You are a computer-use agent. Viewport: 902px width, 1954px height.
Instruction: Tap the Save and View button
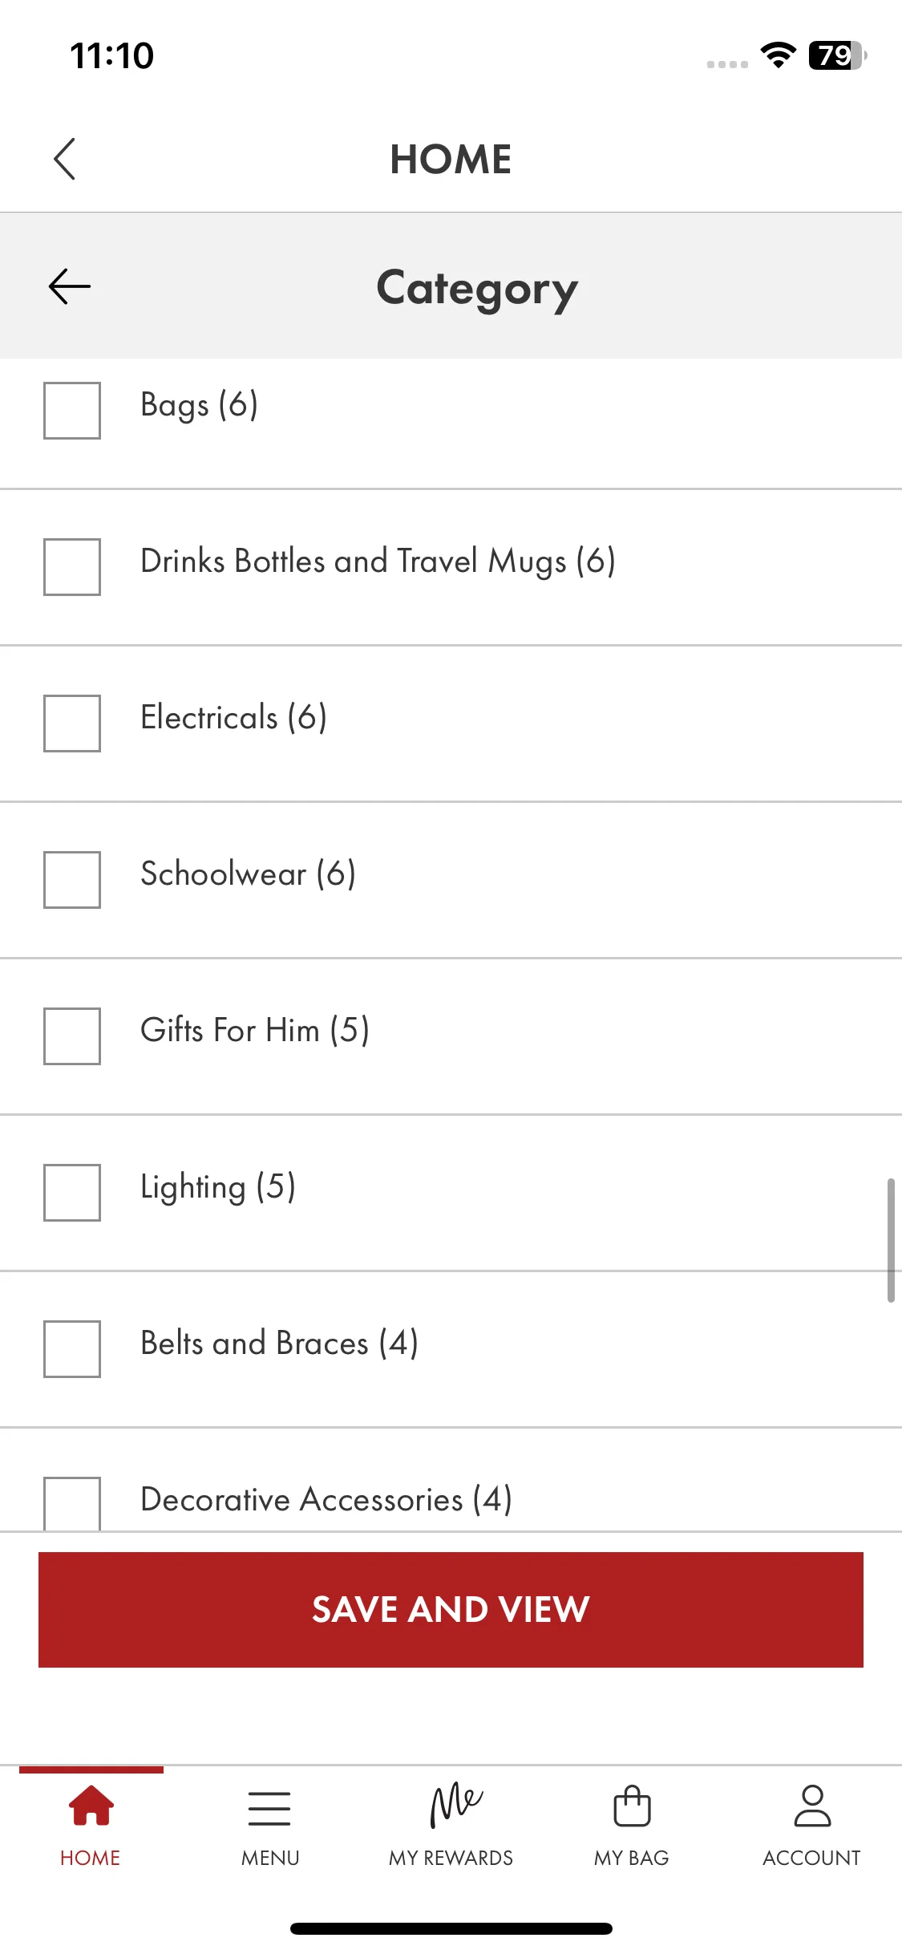point(451,1609)
